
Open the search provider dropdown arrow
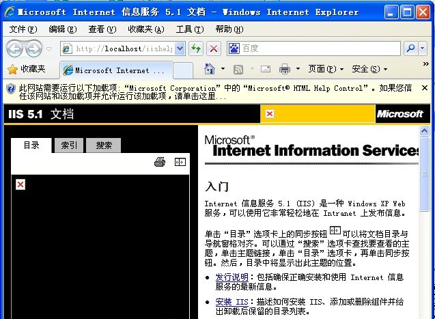click(423, 48)
